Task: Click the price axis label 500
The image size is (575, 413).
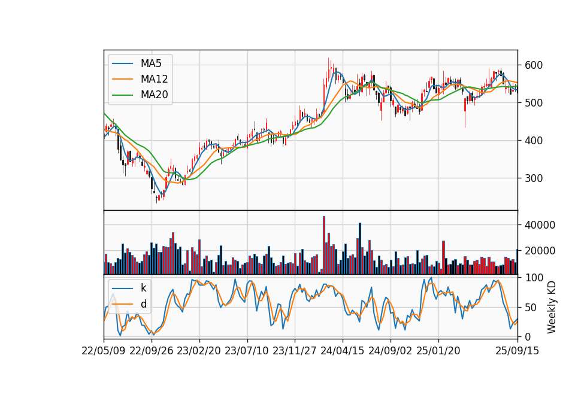Action: click(534, 103)
